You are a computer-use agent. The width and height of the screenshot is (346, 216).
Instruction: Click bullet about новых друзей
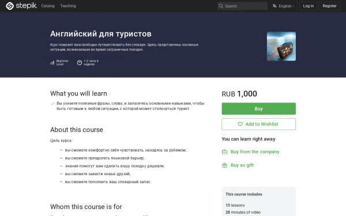pos(98,174)
